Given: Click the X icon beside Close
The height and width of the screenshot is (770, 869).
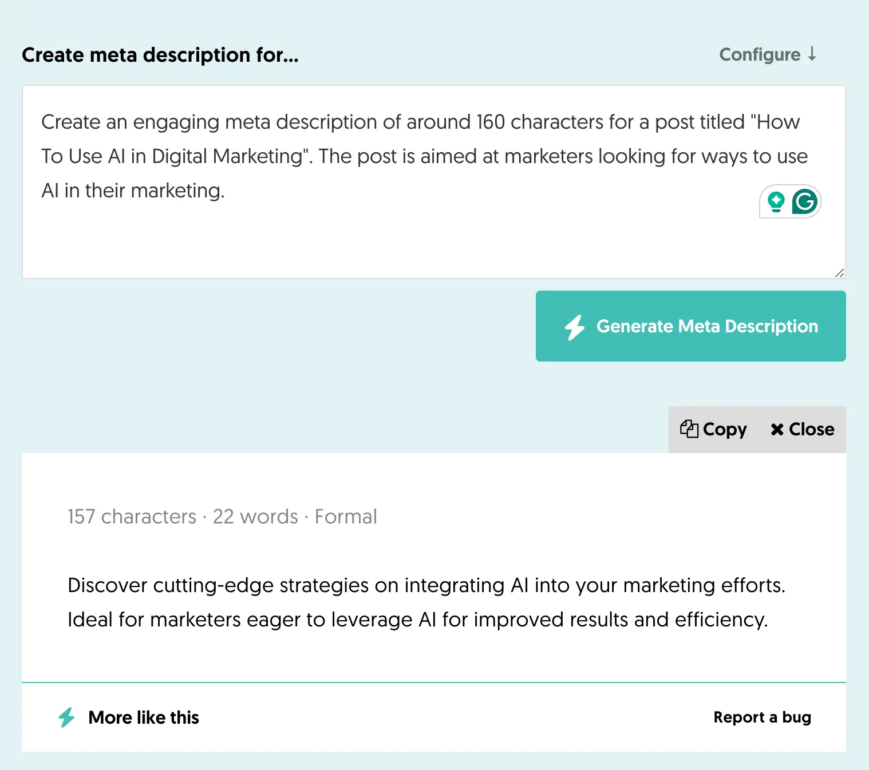Looking at the screenshot, I should (777, 430).
